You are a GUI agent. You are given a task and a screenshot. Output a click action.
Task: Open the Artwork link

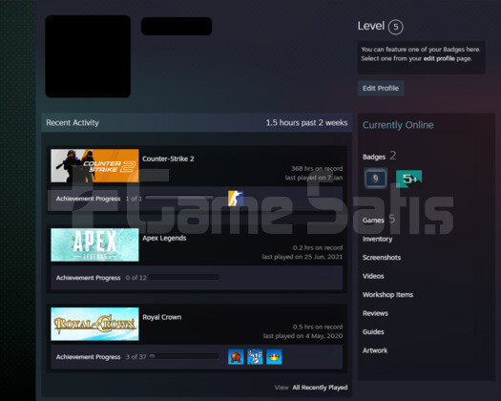[375, 350]
